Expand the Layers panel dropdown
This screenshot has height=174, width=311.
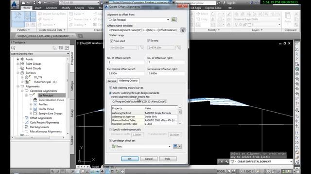click(257, 30)
